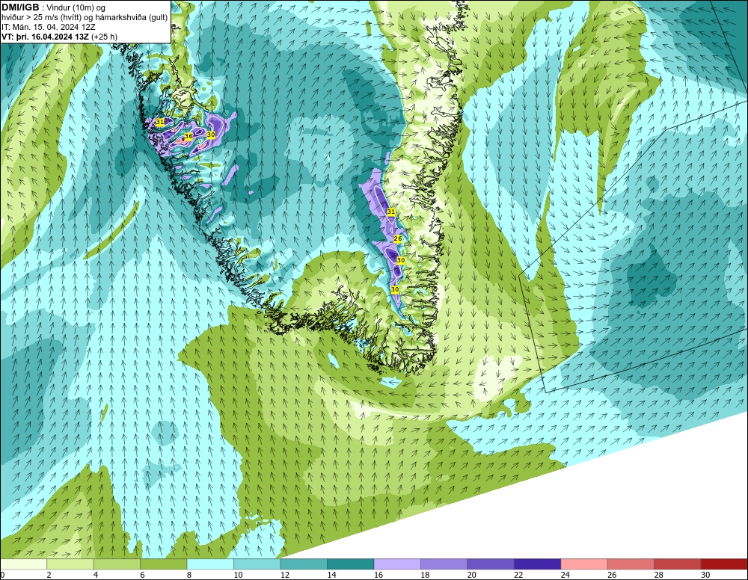This screenshot has width=748, height=580.
Task: Pick the 6–8 m/s olive green legend swatch
Action: pos(164,564)
